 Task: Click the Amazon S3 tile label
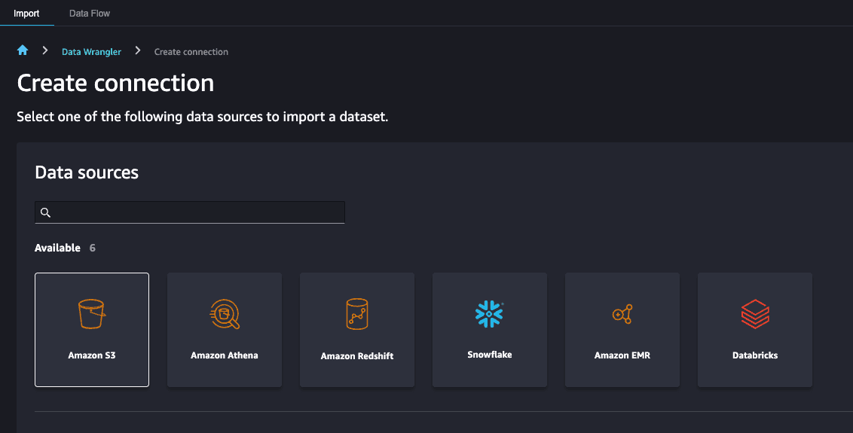click(91, 355)
